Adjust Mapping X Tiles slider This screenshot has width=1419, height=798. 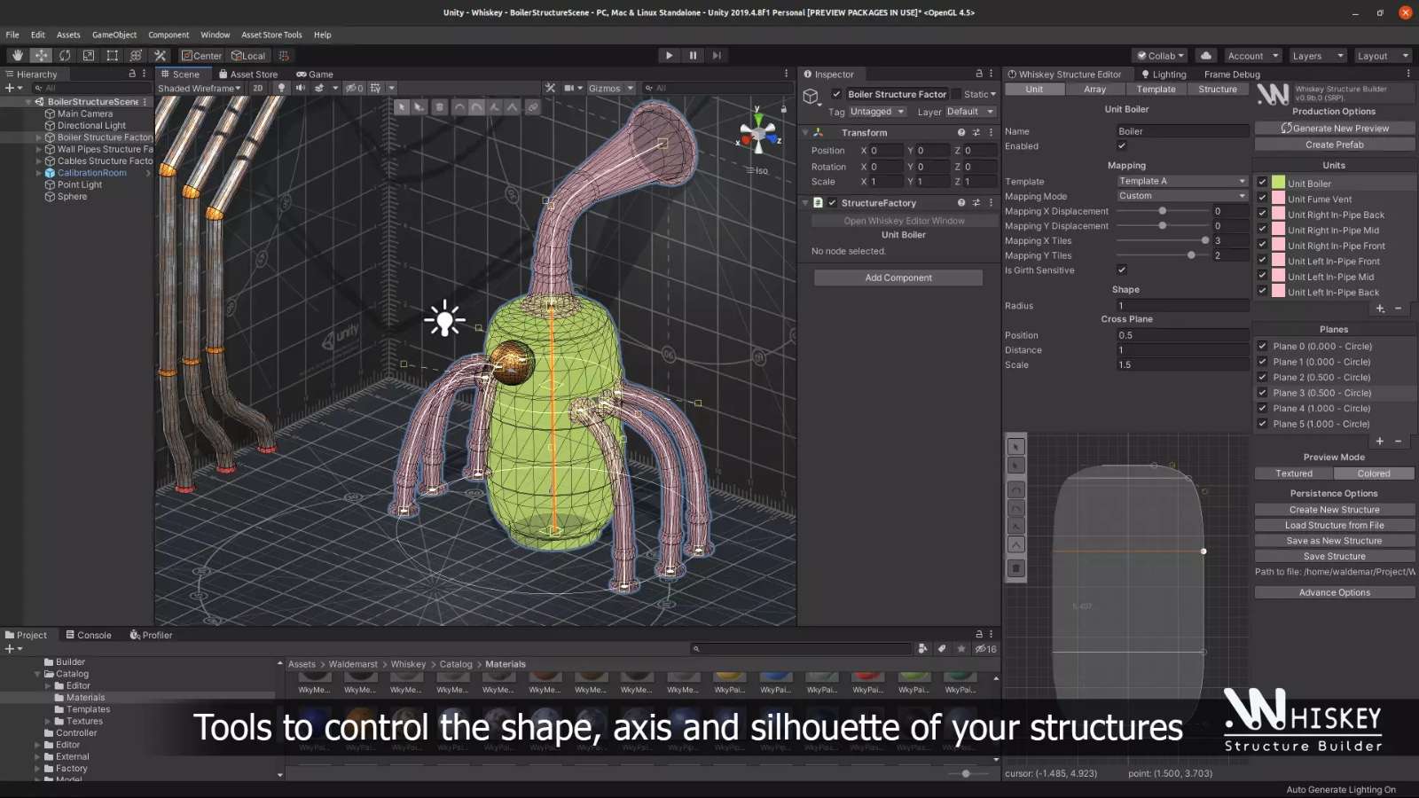pos(1163,240)
